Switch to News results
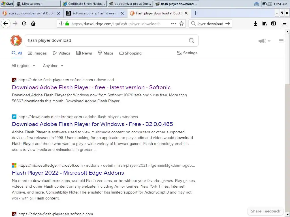Screen dimensions: 290x217 [84, 53]
